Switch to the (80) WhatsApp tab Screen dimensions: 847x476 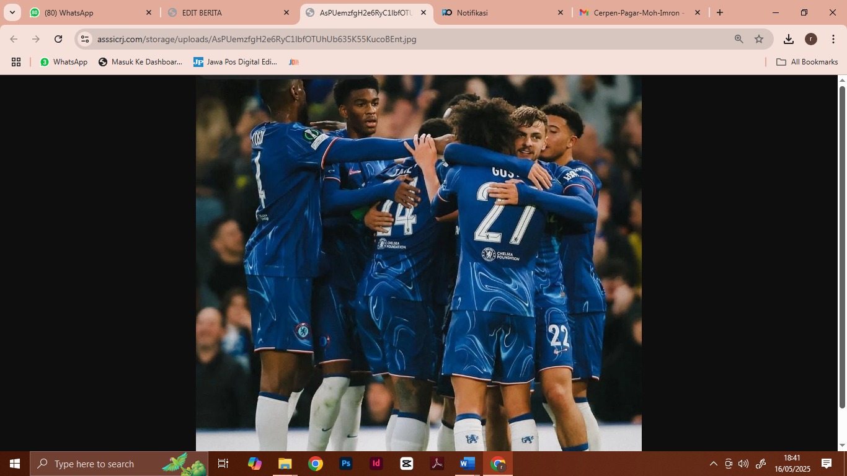tap(91, 12)
